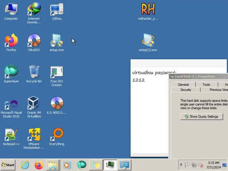Select the Firefox desktop shortcut
Screen dimensions: 228x171
click(x=11, y=42)
